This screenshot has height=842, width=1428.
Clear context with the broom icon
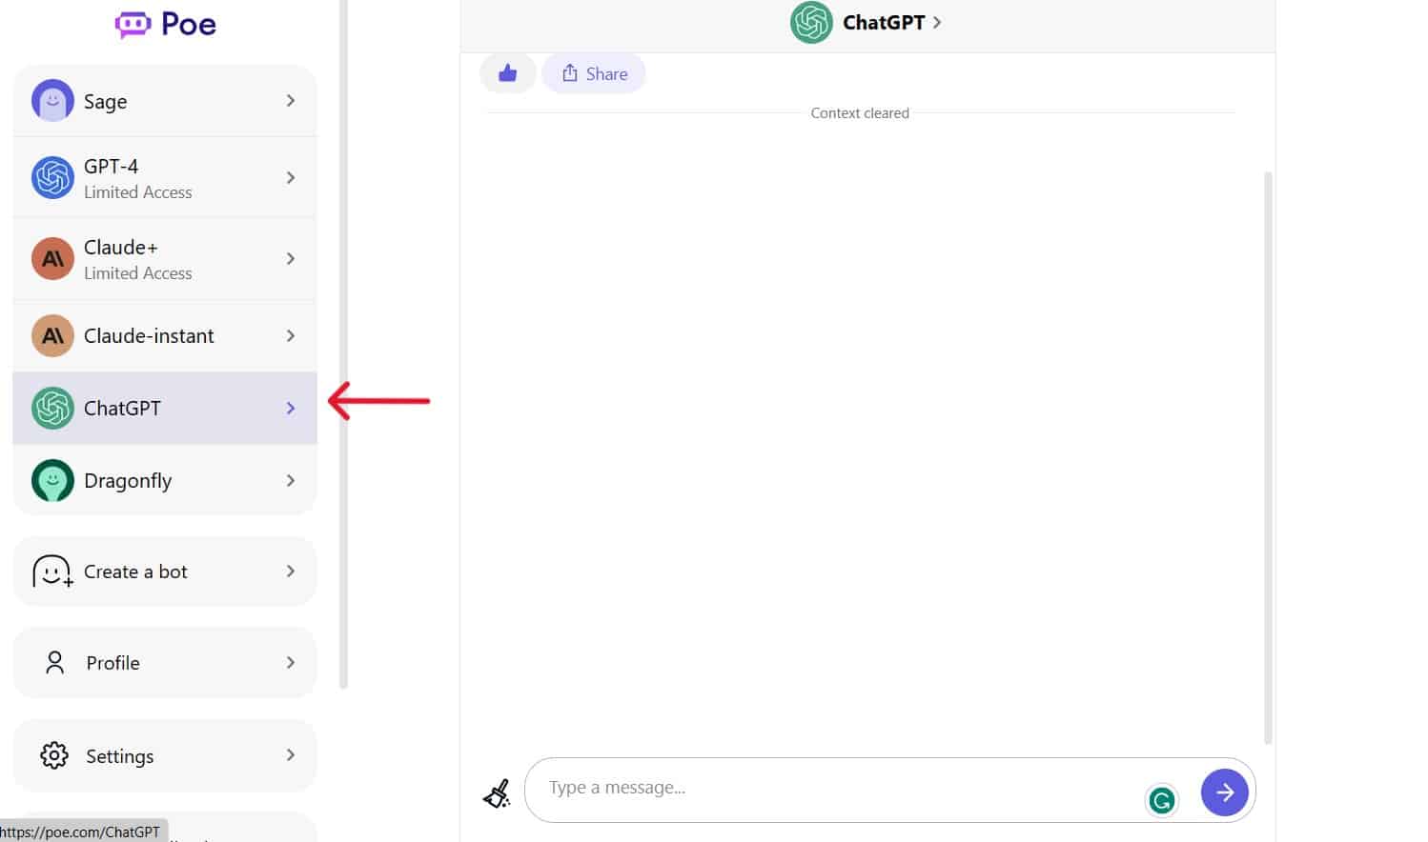coord(497,792)
